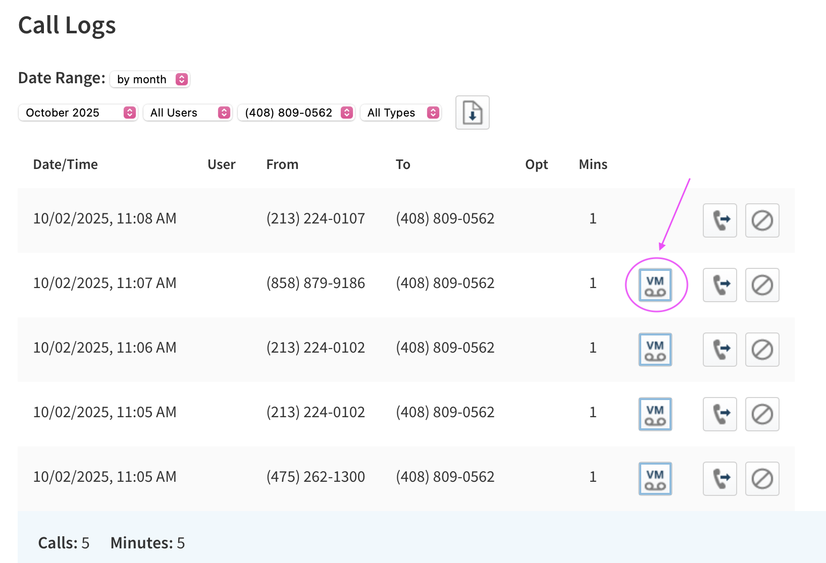Viewport: 826px width, 563px height.
Task: Call back (213) 224-0107
Action: (719, 220)
